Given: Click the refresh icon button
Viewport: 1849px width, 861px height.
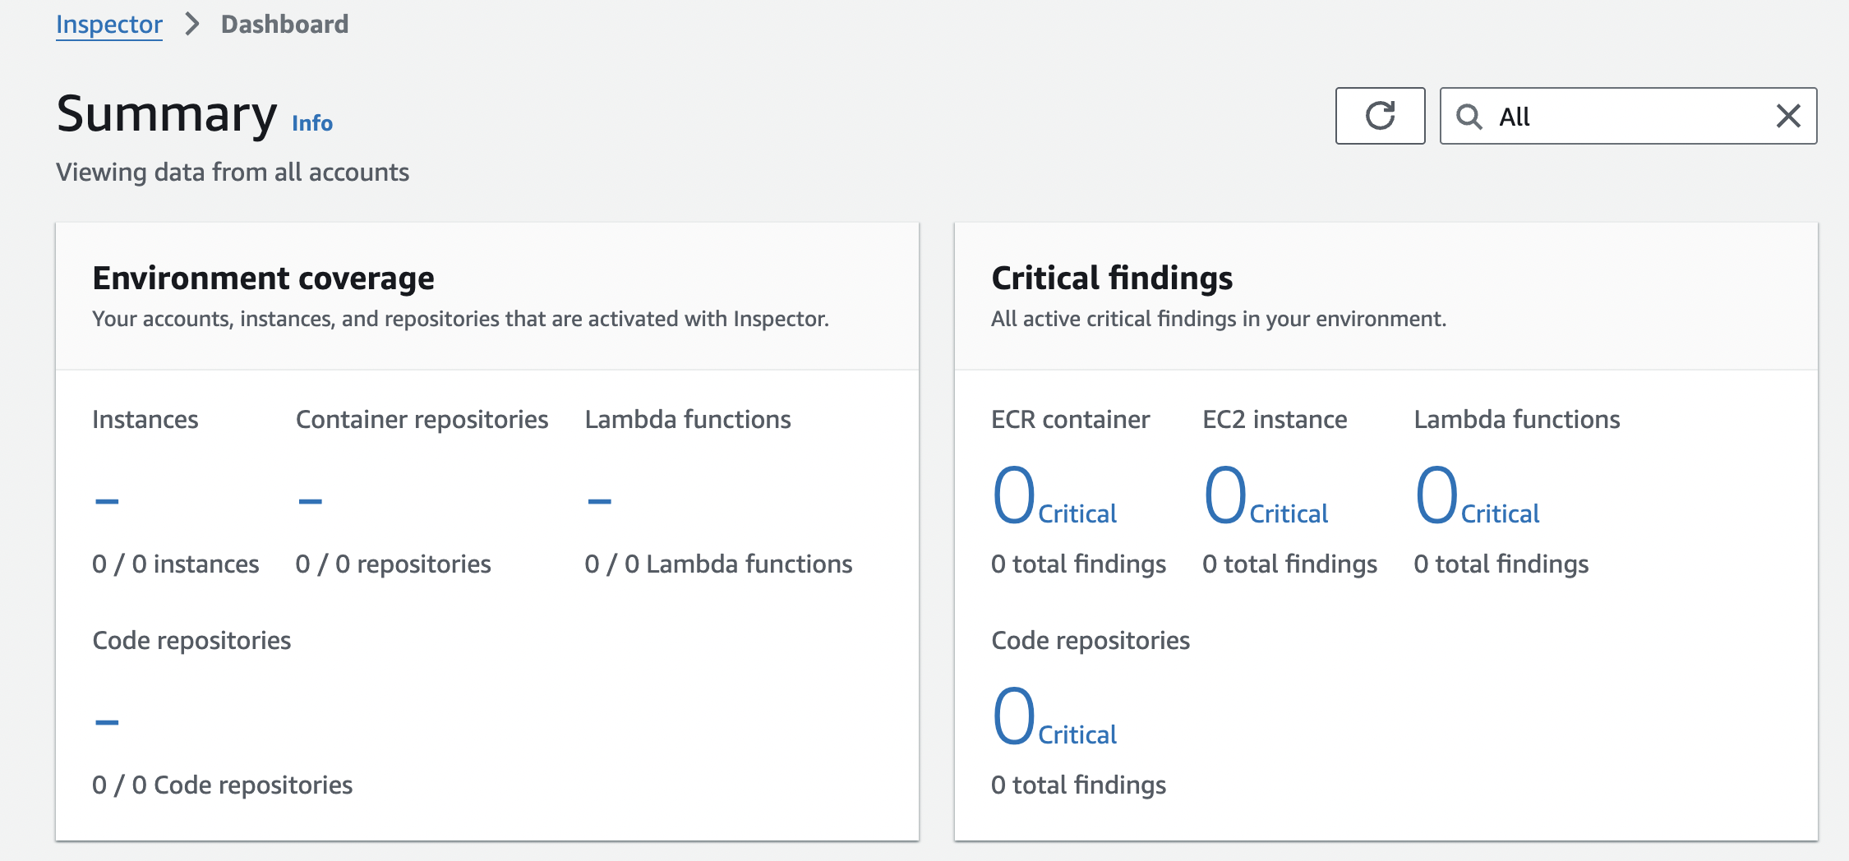Looking at the screenshot, I should point(1380,116).
